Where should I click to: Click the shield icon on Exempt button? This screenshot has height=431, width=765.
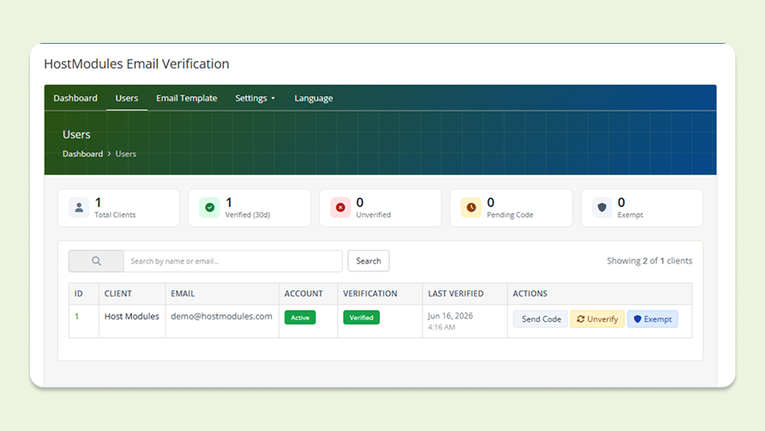(637, 319)
